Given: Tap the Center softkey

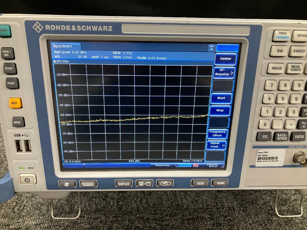Looking at the screenshot, I should [226, 59].
